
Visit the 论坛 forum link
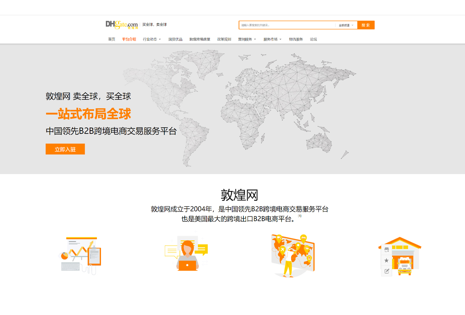[x=313, y=39]
